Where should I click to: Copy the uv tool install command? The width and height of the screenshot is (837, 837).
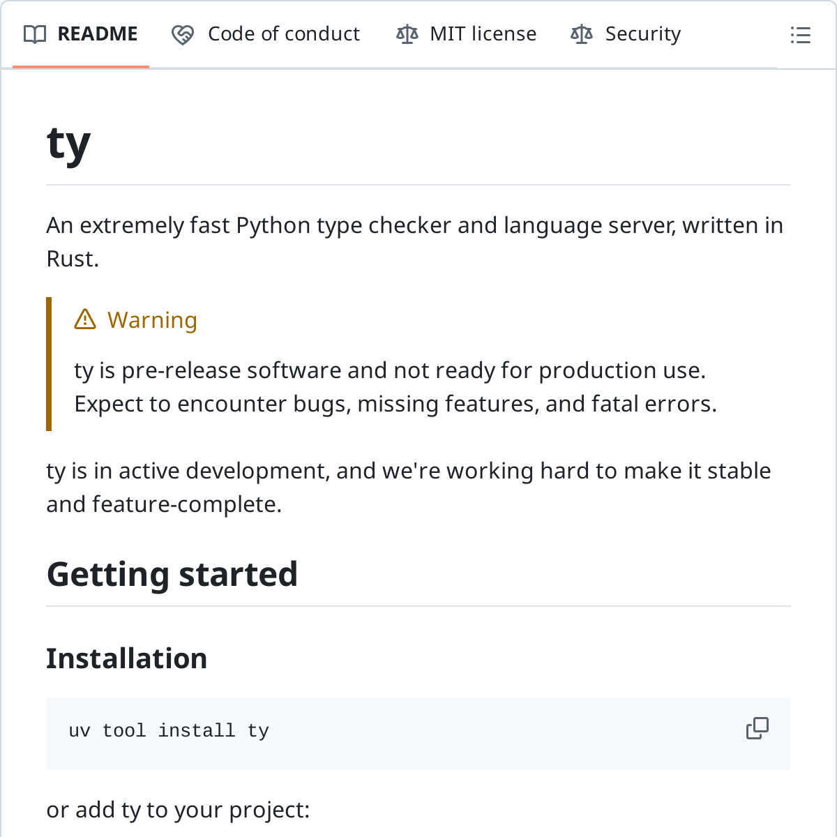click(x=757, y=729)
